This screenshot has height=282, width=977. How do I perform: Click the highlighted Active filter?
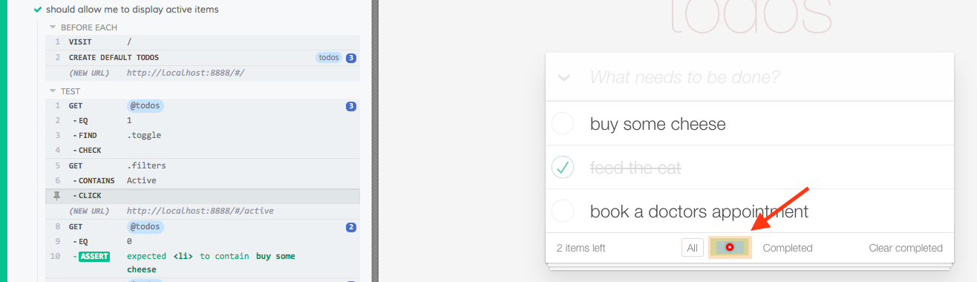(731, 248)
